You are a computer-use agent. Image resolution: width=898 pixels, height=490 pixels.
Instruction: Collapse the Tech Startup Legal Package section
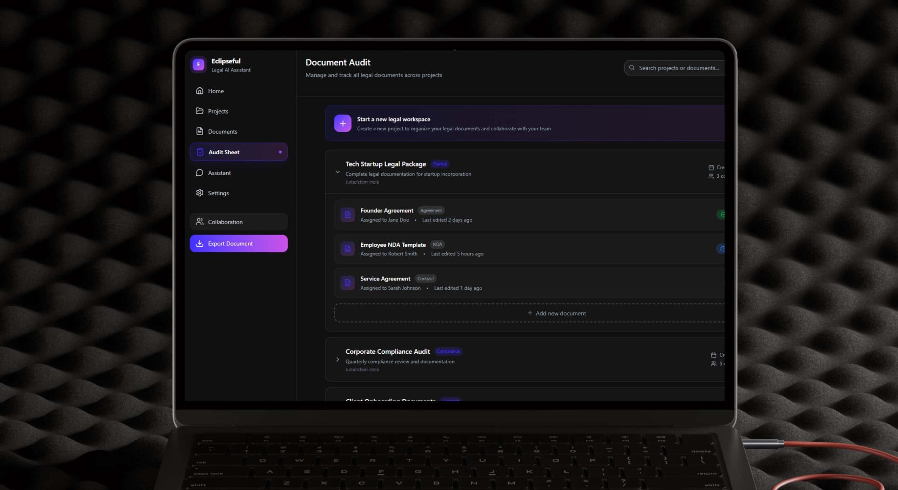[337, 172]
